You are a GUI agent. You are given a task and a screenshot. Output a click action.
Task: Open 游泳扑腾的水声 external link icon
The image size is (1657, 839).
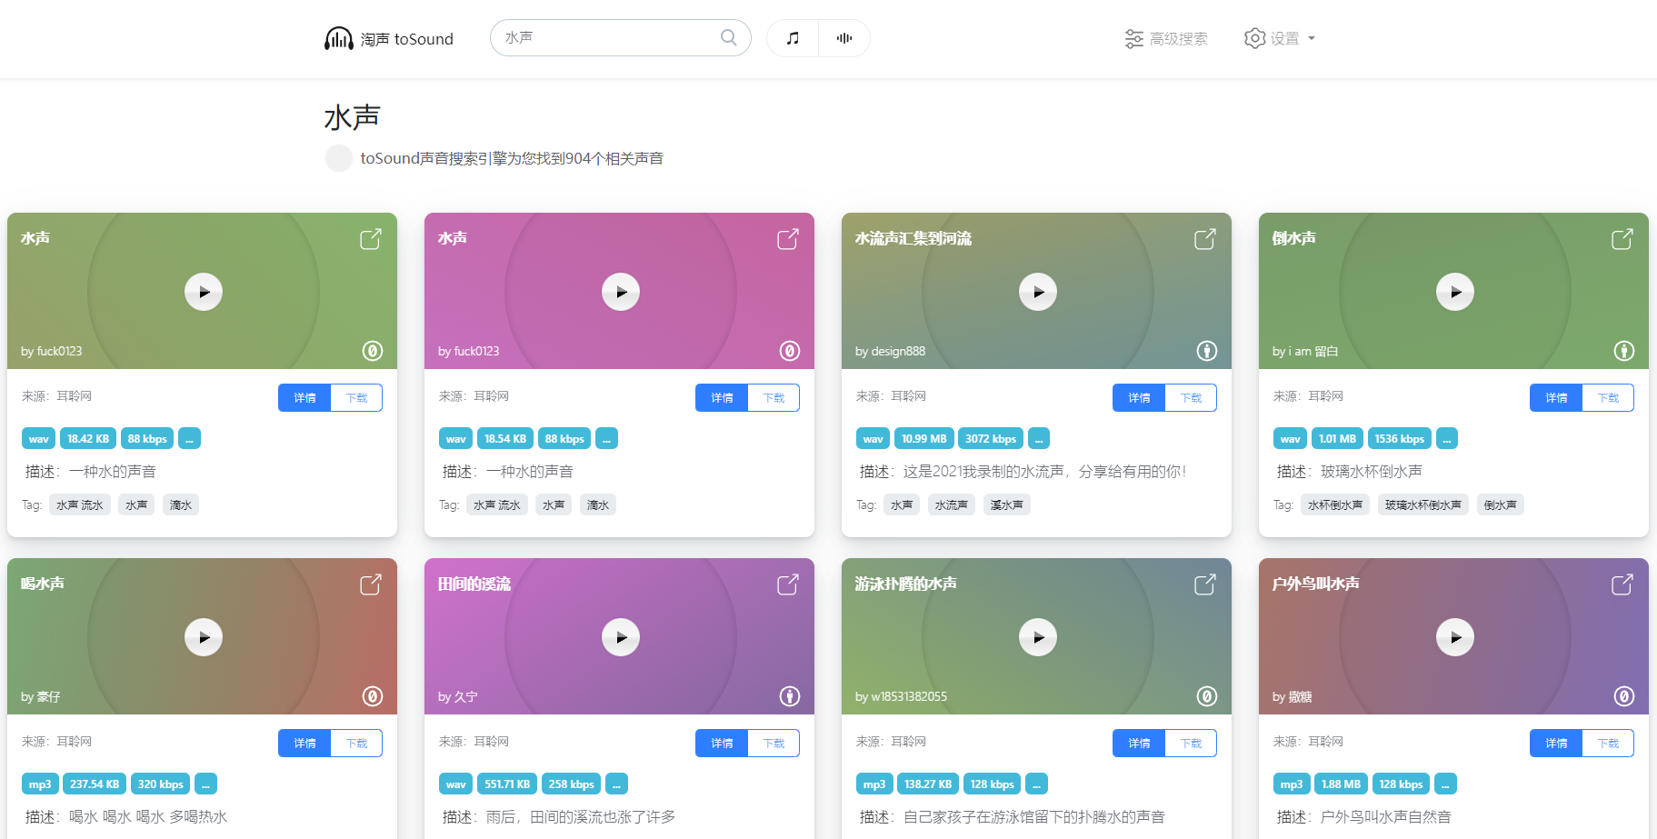[x=1205, y=584]
